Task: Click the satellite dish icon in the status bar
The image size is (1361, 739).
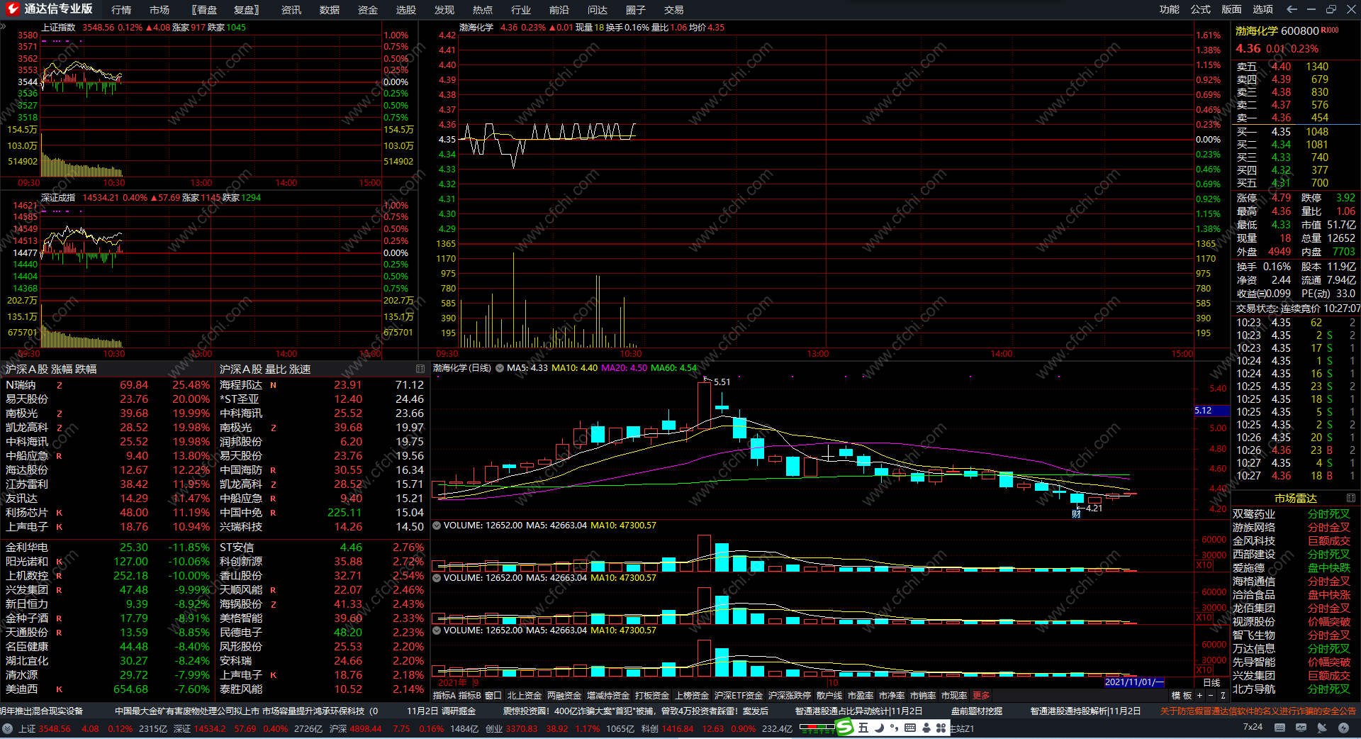Action: pyautogui.click(x=1322, y=728)
